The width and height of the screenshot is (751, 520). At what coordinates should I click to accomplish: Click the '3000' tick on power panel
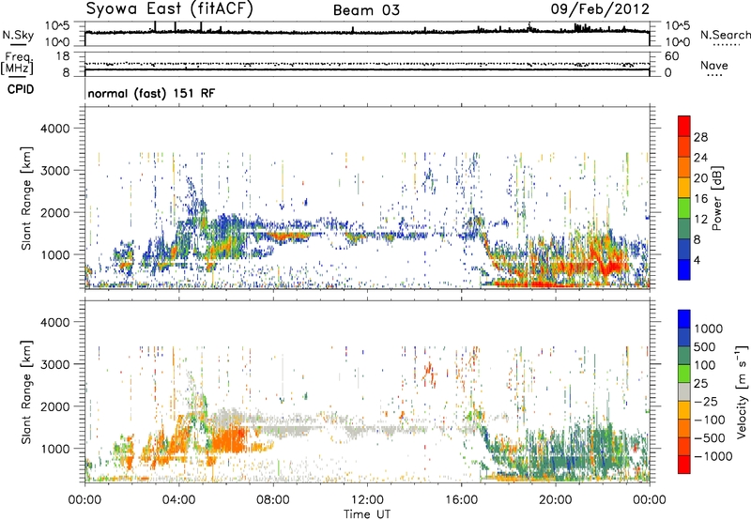(55, 171)
